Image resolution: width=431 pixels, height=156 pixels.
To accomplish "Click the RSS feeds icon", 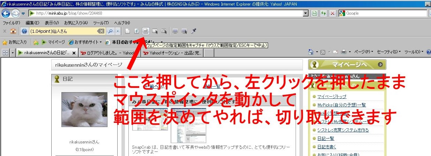I will tap(323, 52).
